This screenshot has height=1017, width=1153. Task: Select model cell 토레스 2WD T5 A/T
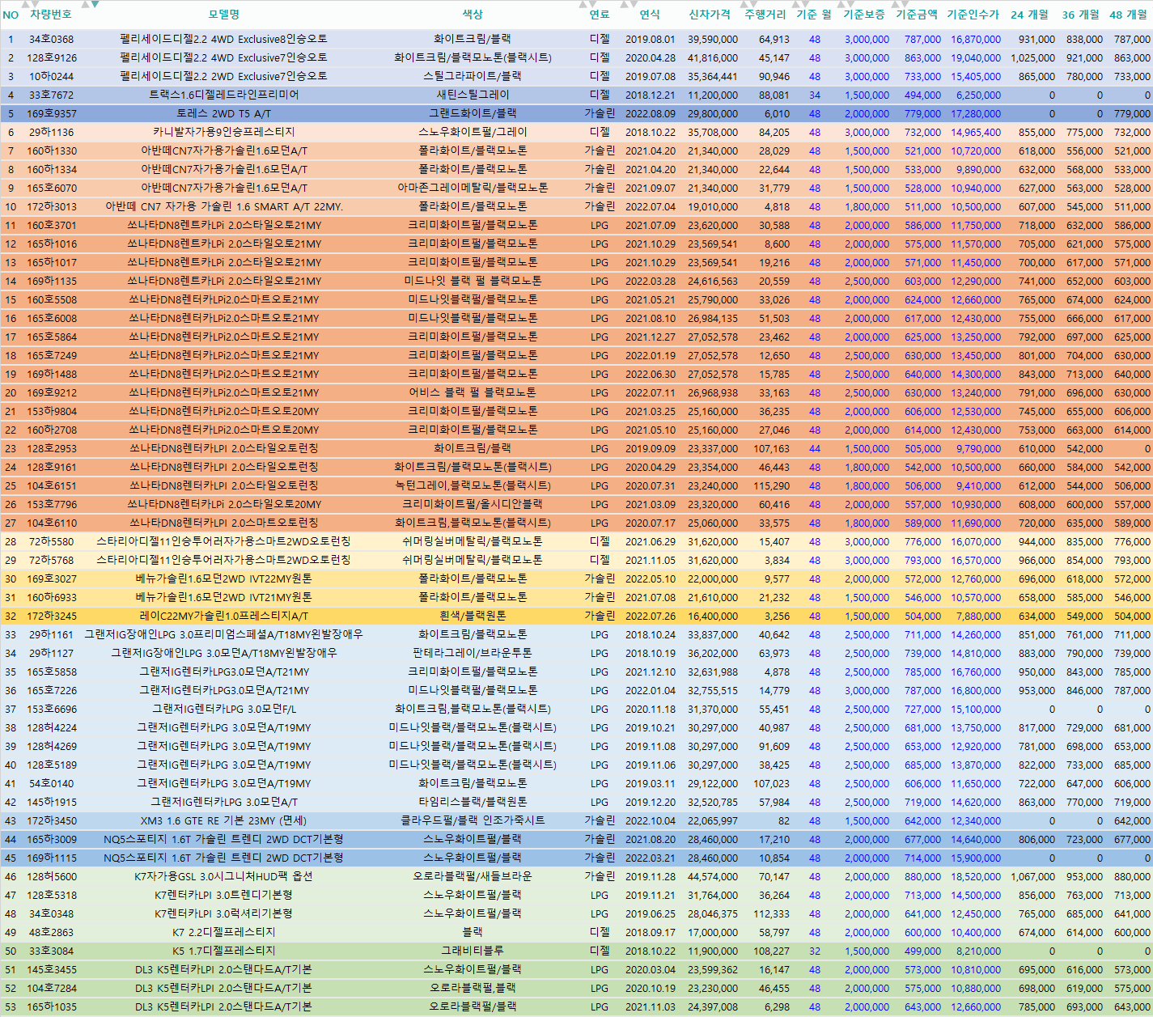point(224,113)
